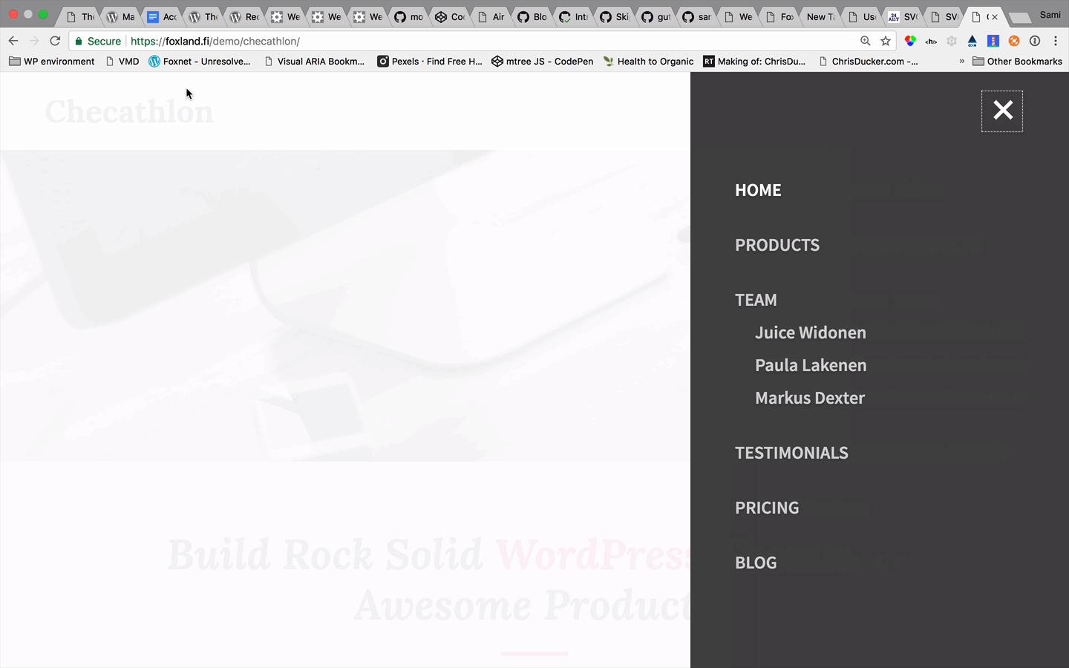Close the active Checathlon tab
The width and height of the screenshot is (1069, 668).
995,16
